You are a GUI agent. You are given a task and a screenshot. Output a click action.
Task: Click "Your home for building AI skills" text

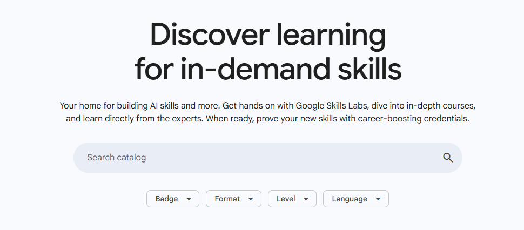119,105
